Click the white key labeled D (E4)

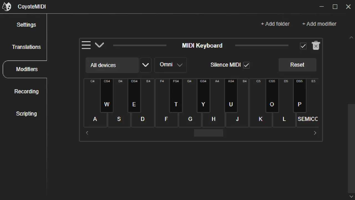143,119
